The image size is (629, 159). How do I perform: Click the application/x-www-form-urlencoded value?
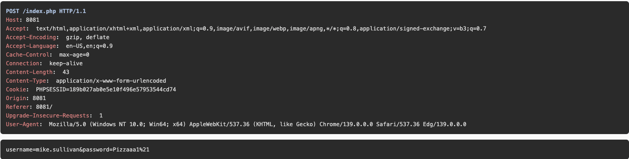coord(111,81)
